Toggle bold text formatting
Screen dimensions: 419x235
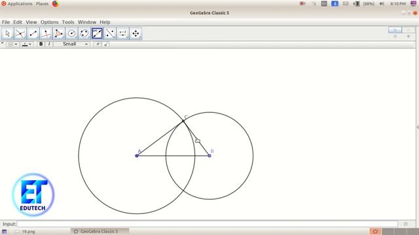click(41, 44)
